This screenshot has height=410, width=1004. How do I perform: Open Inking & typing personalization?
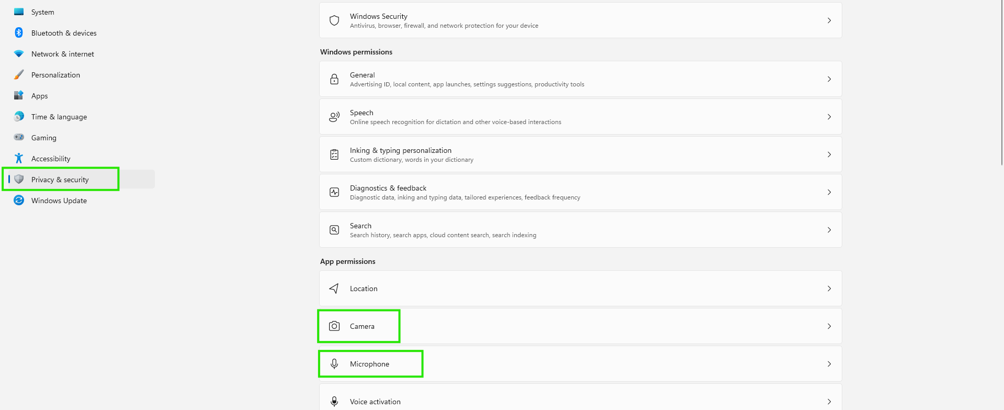(x=580, y=154)
